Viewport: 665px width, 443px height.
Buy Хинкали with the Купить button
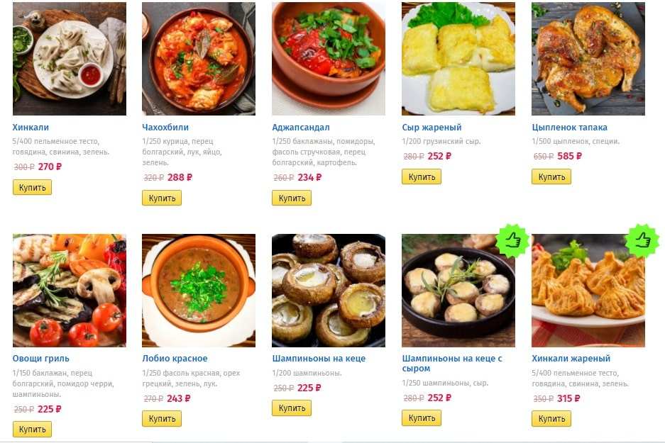pyautogui.click(x=32, y=187)
